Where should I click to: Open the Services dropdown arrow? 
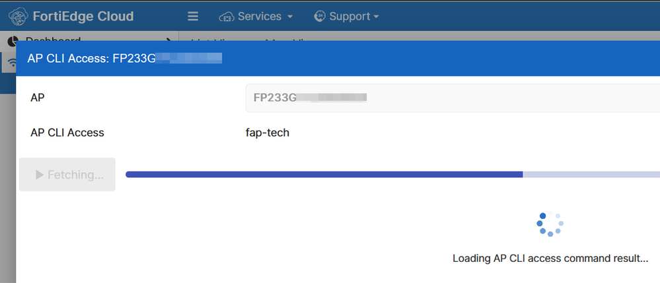(x=290, y=16)
